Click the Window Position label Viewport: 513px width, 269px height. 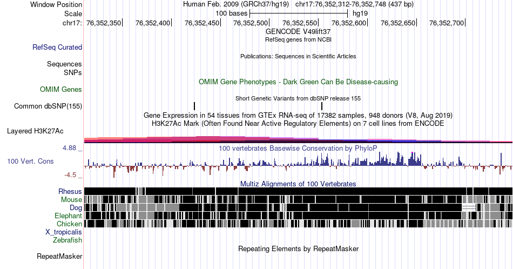pyautogui.click(x=56, y=4)
